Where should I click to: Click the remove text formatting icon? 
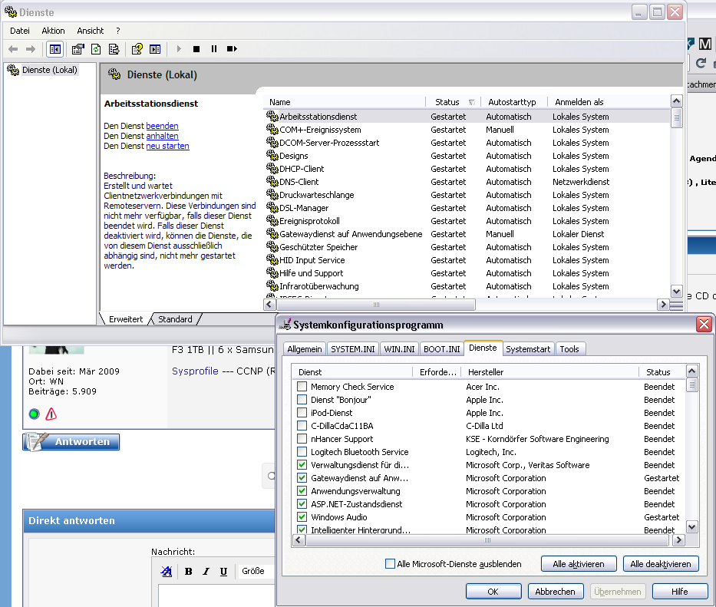(167, 571)
